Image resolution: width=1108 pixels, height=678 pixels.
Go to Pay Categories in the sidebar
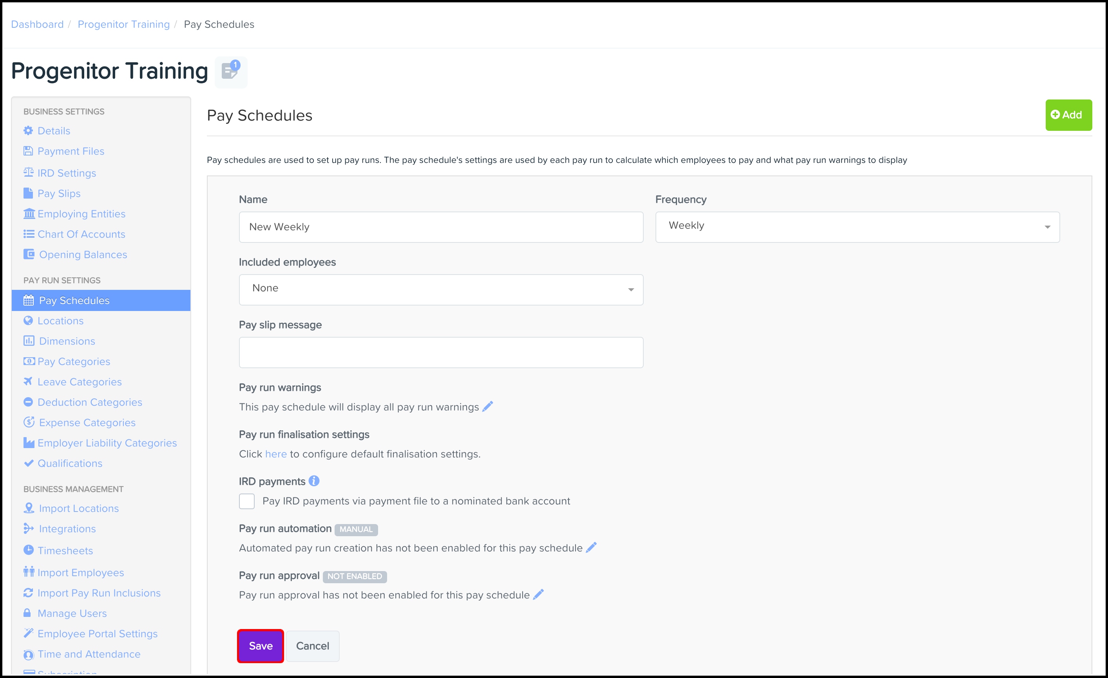[x=74, y=362]
